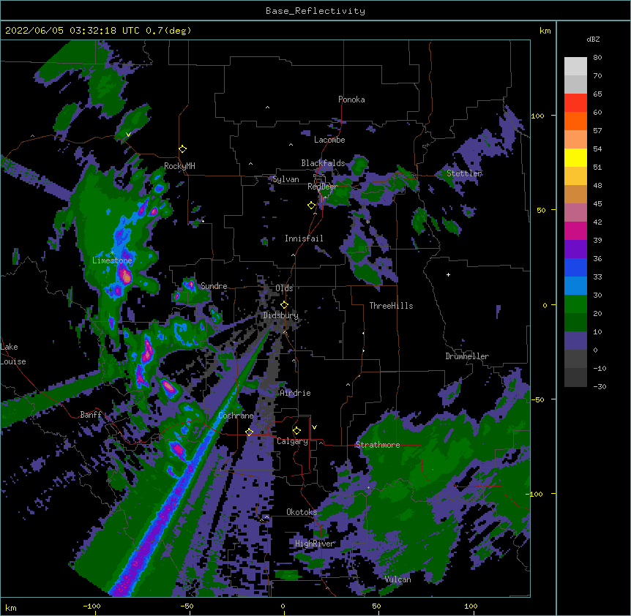The image size is (631, 616).
Task: Pick the blue 33-36 dBZ legend swatch
Action: pos(575,268)
